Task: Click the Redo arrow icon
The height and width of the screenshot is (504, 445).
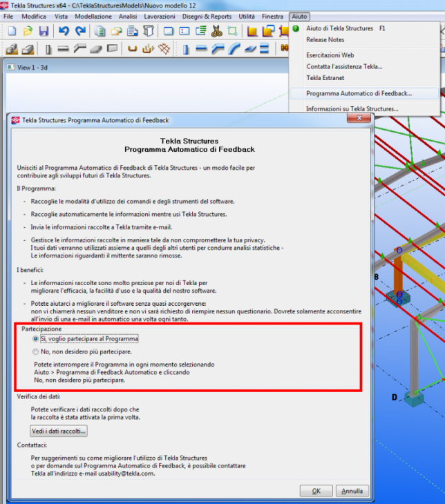Action: (x=80, y=31)
